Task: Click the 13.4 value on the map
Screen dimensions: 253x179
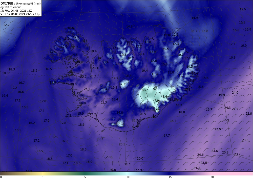Action: pyautogui.click(x=105, y=62)
